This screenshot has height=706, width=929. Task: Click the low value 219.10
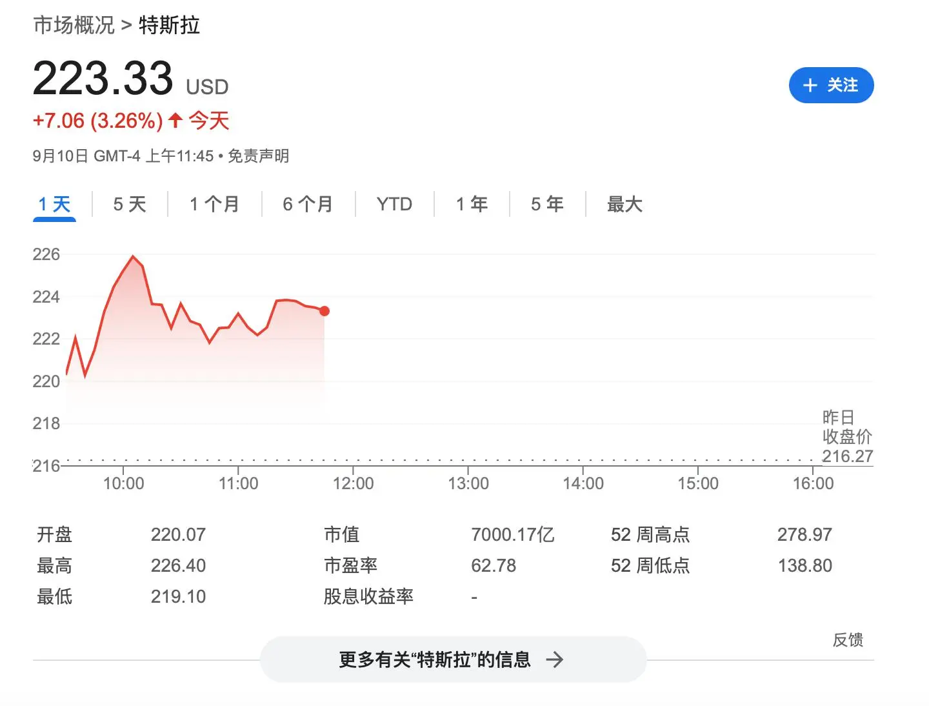pyautogui.click(x=178, y=597)
